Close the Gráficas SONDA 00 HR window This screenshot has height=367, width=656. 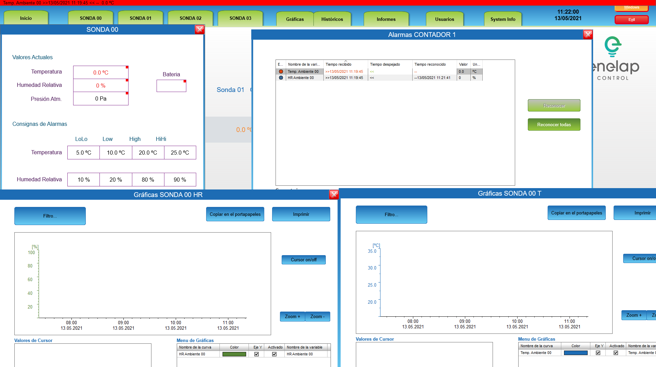(x=334, y=195)
